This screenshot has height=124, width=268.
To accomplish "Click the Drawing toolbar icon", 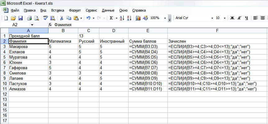I will point(145,18).
